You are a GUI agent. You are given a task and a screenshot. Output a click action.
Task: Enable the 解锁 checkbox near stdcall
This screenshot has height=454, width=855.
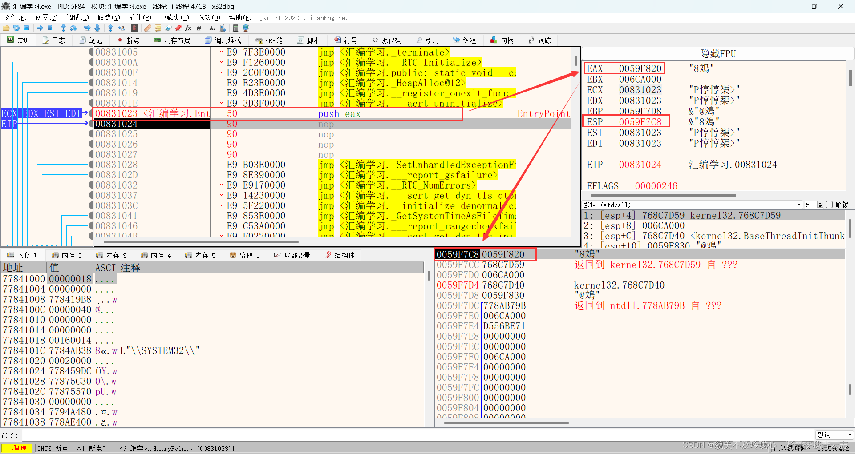[829, 205]
